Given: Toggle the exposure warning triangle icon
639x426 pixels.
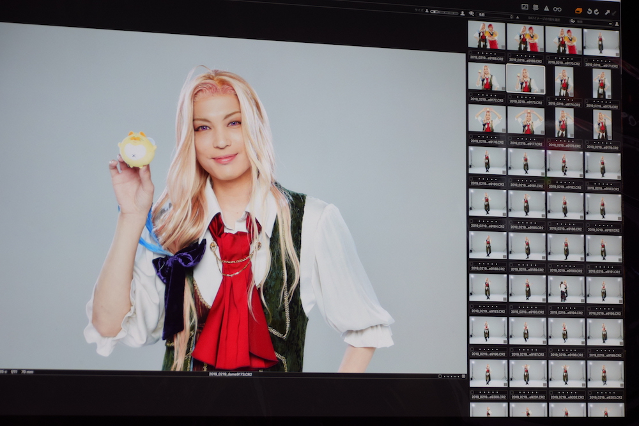Looking at the screenshot, I should 546,8.
